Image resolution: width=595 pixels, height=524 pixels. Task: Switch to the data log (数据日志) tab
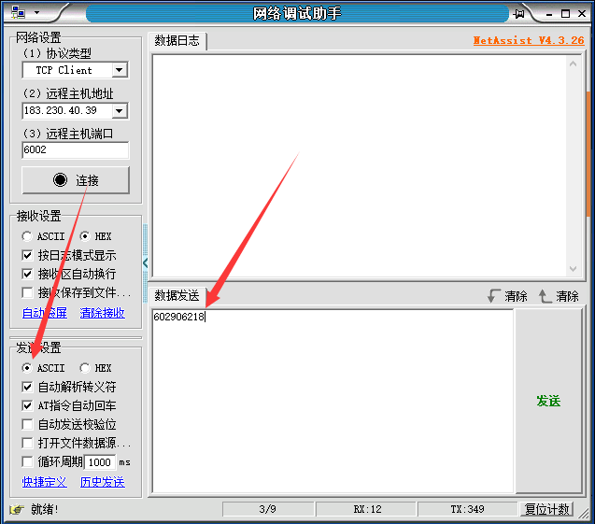(x=177, y=40)
